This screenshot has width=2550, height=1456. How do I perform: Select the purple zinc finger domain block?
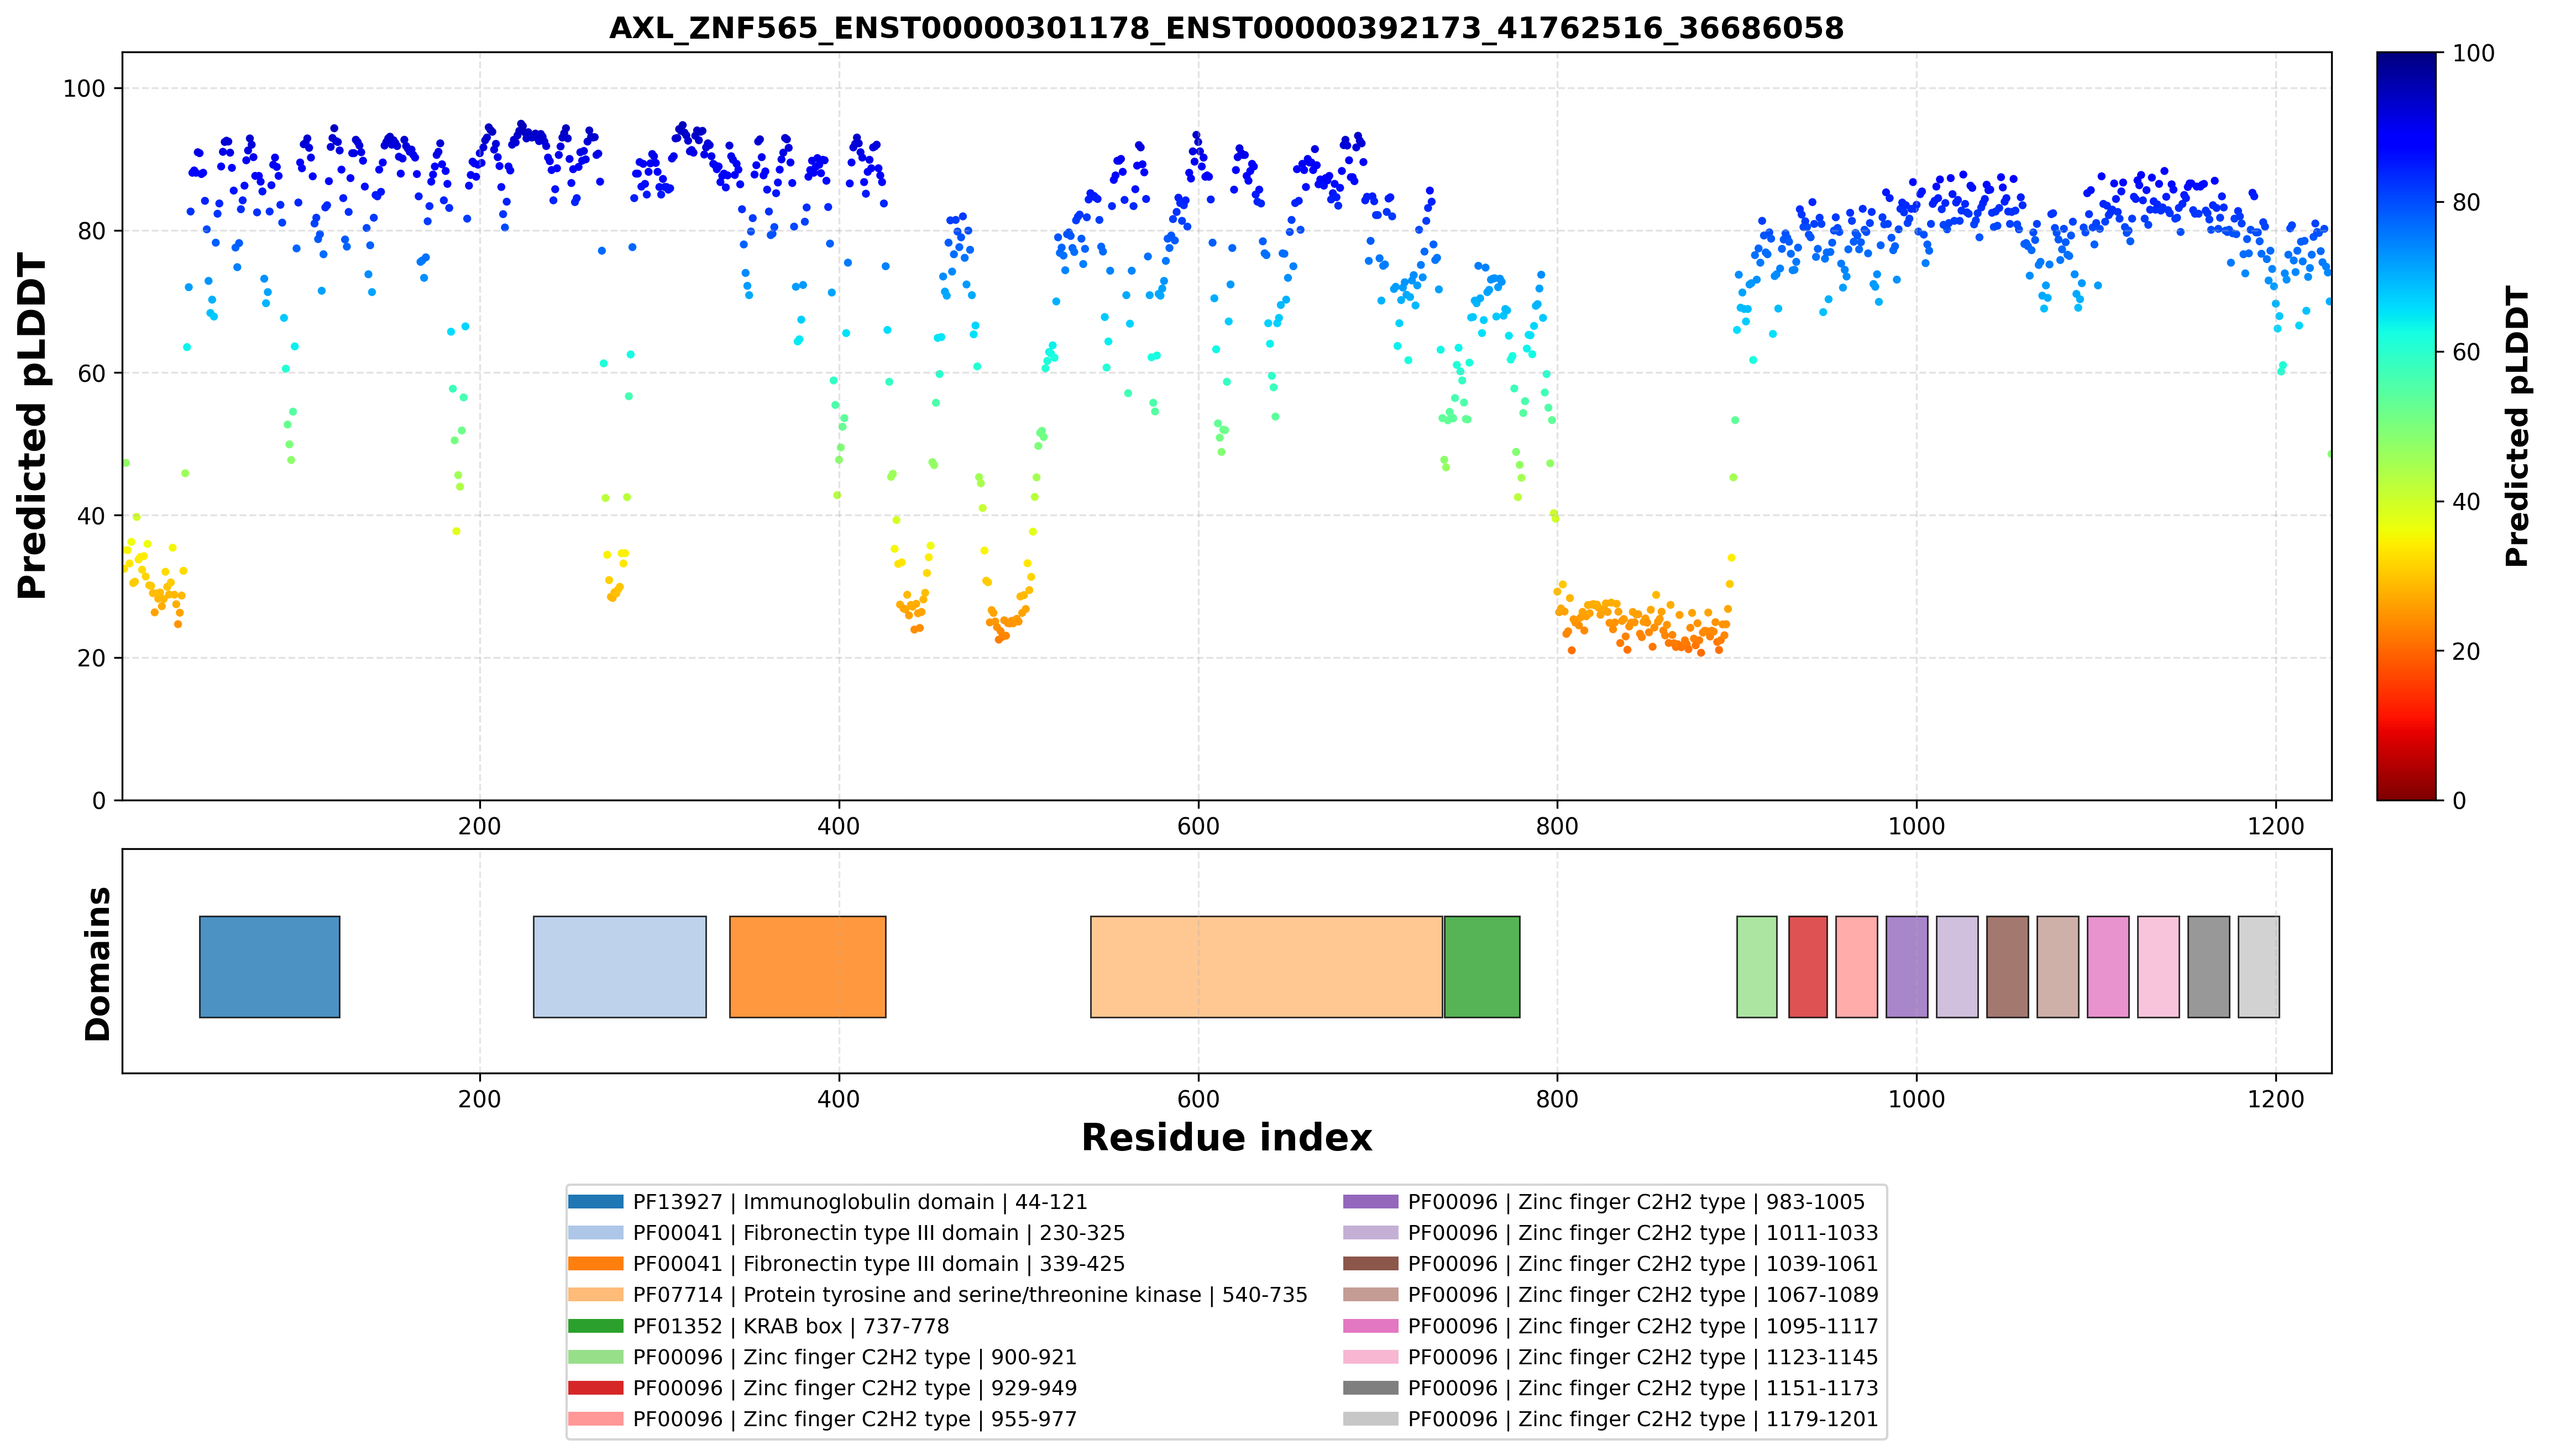1907,966
